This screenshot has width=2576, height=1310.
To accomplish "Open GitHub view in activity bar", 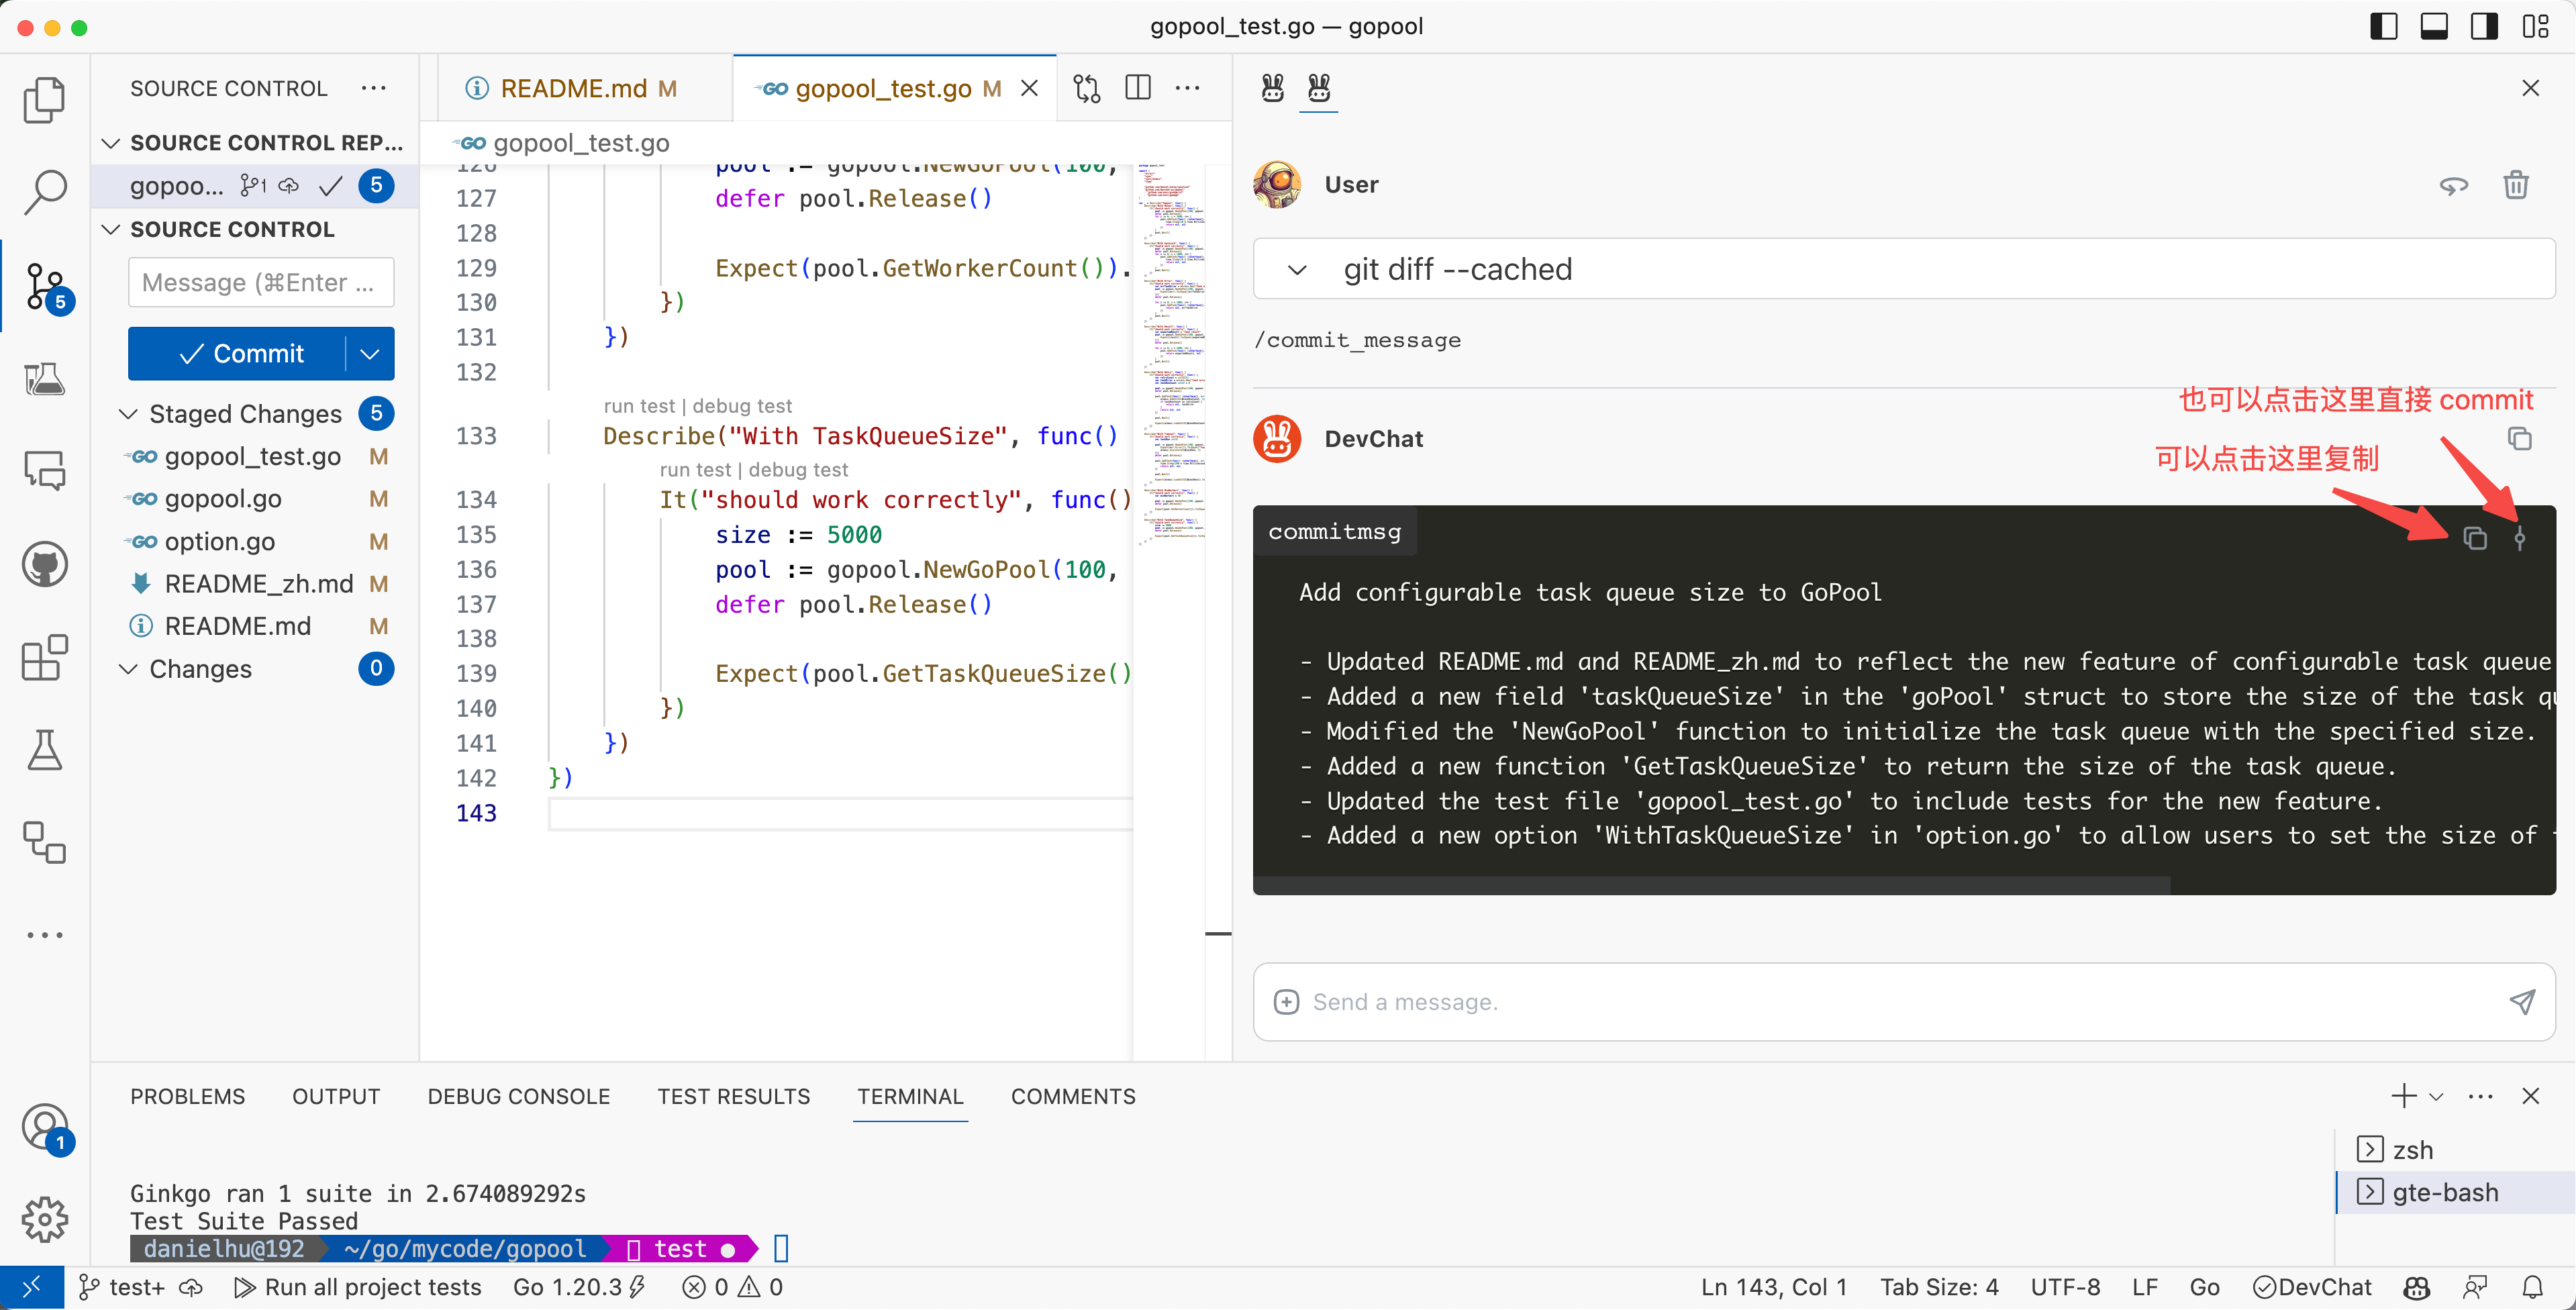I will pyautogui.click(x=44, y=565).
